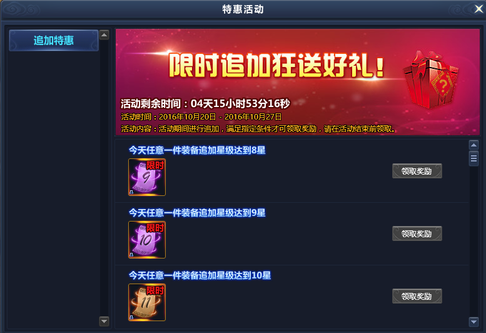486x333 pixels.
Task: Click the 特惠活动 window title
Action: [243, 9]
